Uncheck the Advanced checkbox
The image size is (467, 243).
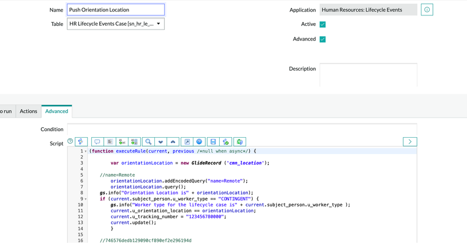click(x=323, y=39)
